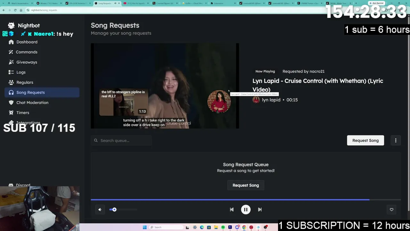Click the Ask Gemini button
410x231 pixels.
[x=376, y=3]
